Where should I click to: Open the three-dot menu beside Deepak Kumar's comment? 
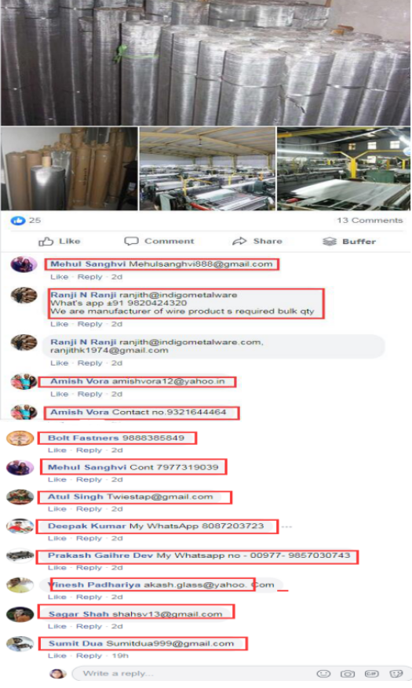pos(286,526)
